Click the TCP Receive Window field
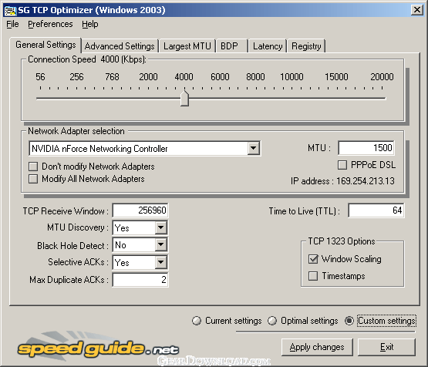428x367 pixels. click(x=140, y=210)
